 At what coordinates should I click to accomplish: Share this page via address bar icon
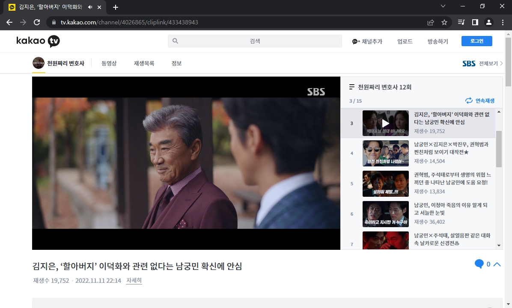(x=431, y=22)
